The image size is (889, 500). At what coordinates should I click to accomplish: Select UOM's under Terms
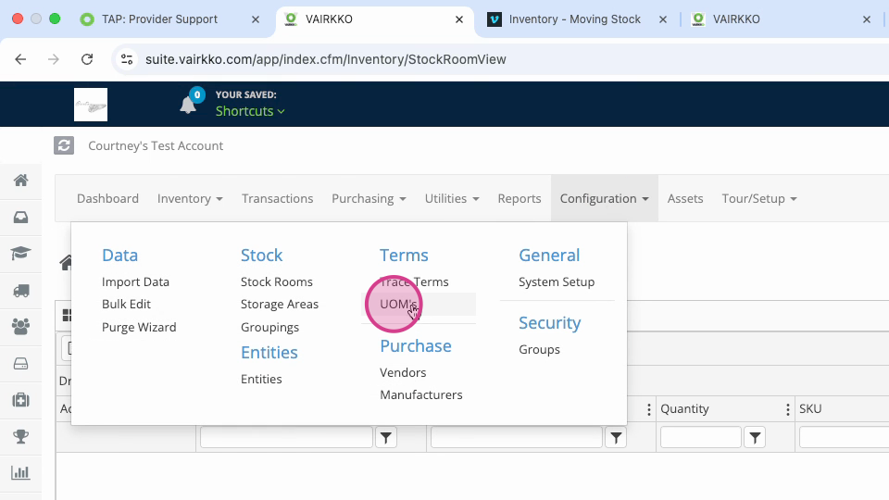pos(398,304)
